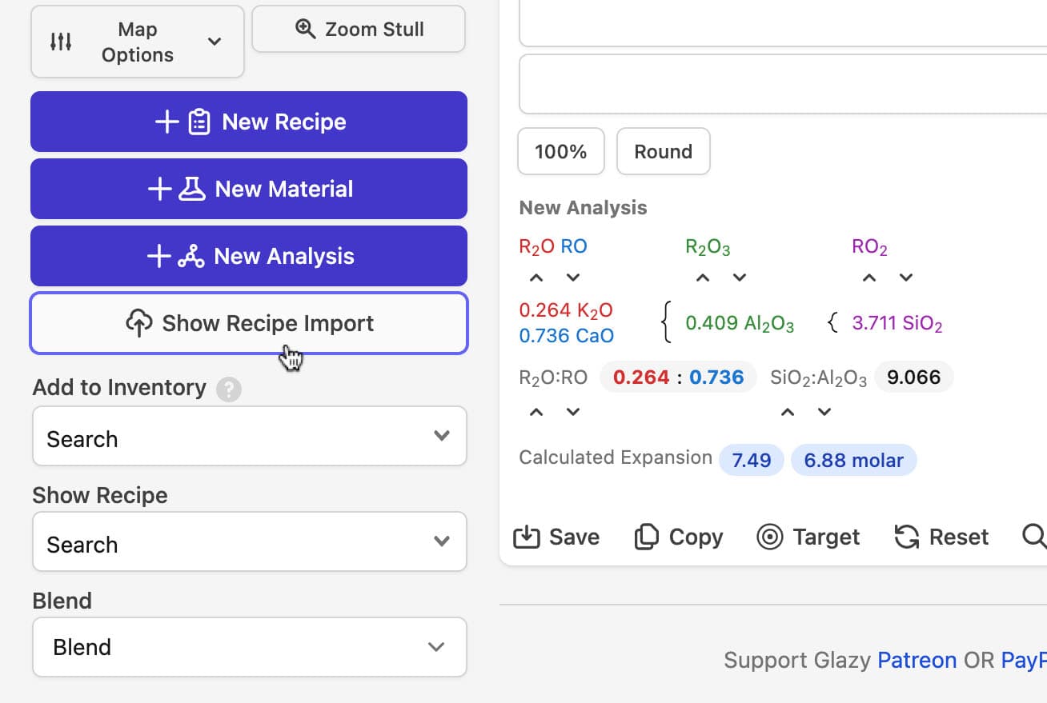Click the upload icon on Show Recipe Import
1047x703 pixels.
pos(140,323)
